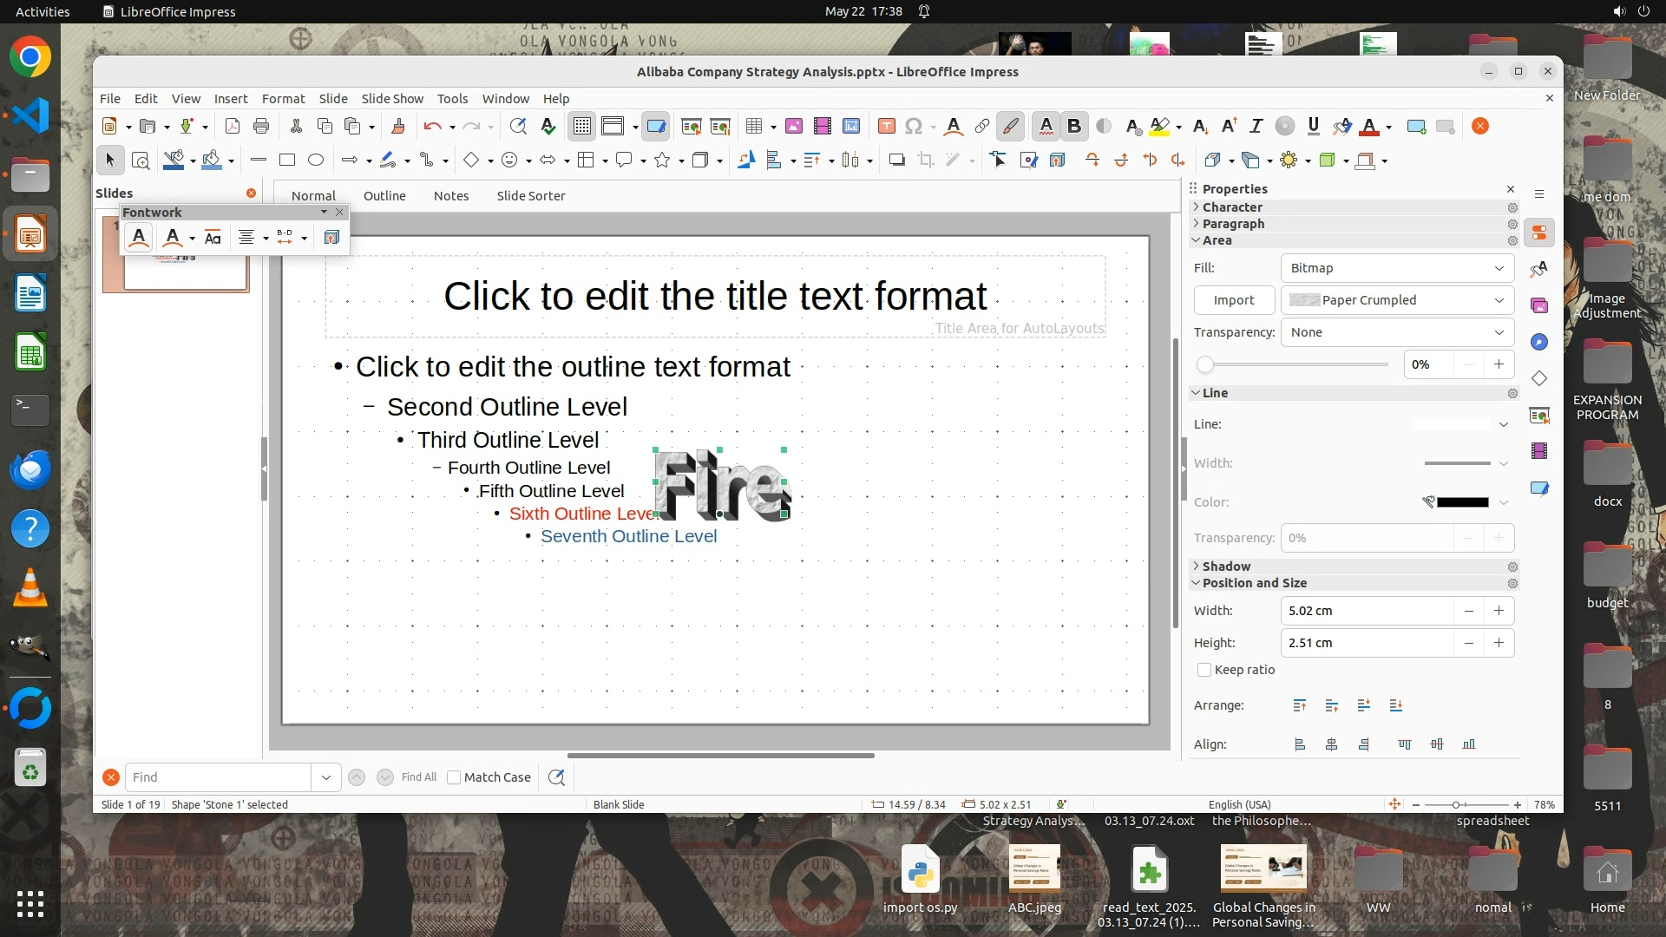This screenshot has width=1666, height=937.
Task: Check the Match Case option
Action: [x=454, y=777]
